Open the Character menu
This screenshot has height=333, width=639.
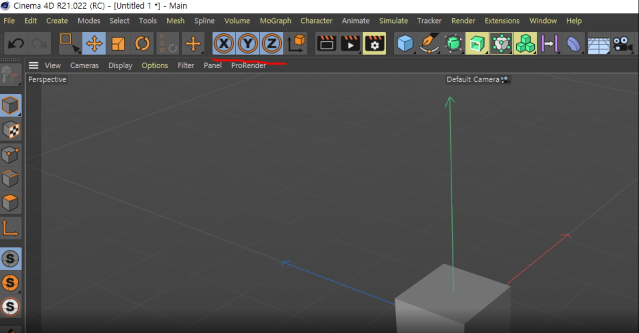click(316, 21)
